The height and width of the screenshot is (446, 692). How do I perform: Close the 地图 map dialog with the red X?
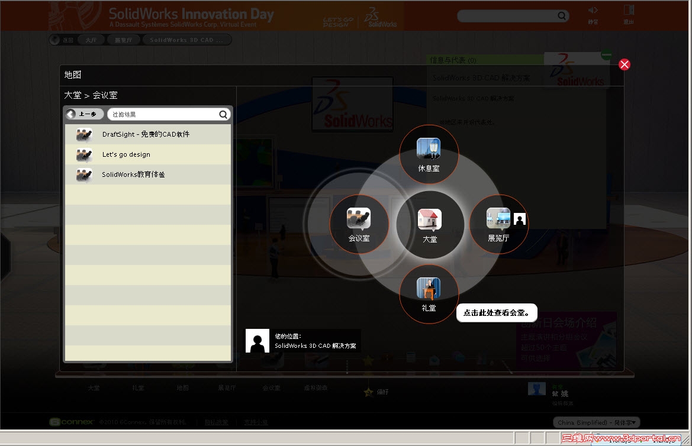(x=624, y=65)
